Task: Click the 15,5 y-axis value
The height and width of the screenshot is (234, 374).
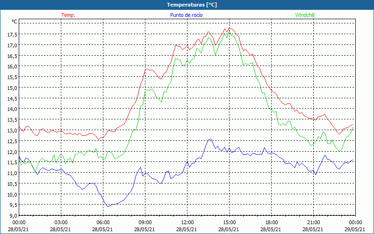Action: click(x=12, y=77)
